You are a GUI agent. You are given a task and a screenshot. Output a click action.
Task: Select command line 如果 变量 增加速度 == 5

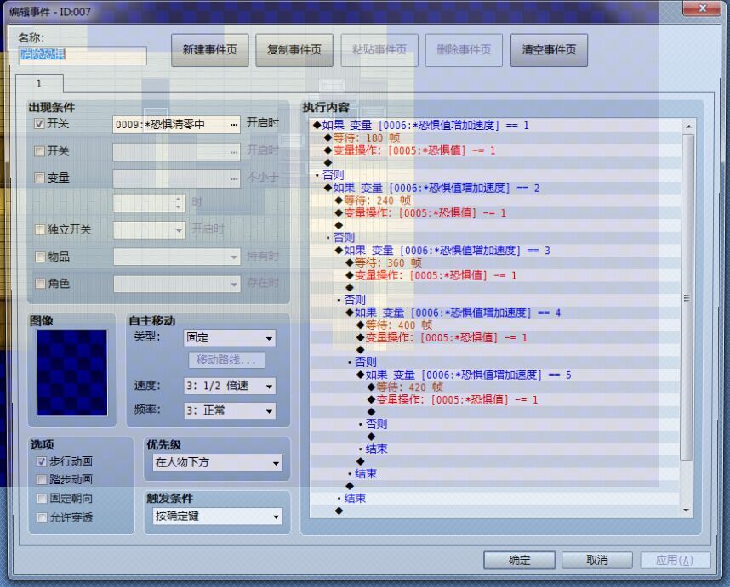(468, 375)
